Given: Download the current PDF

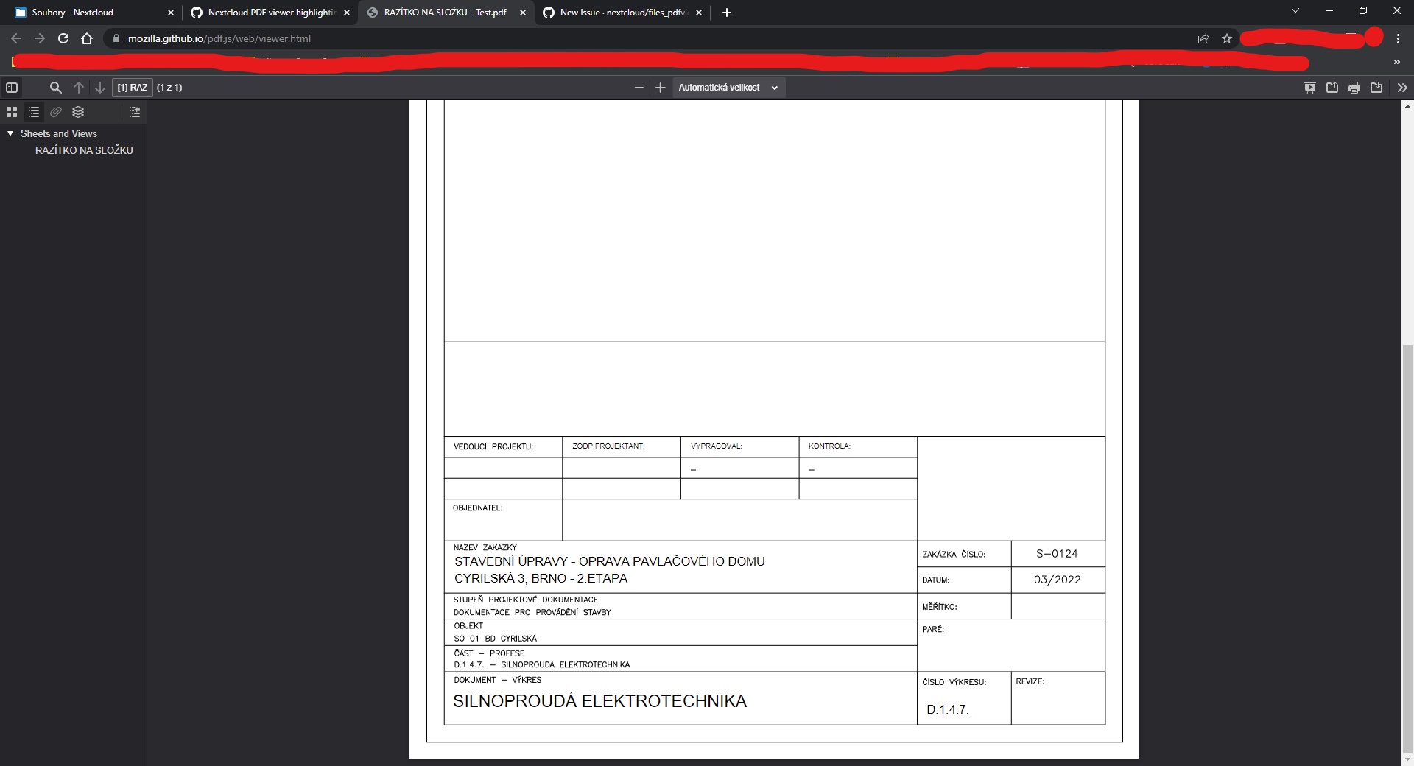Looking at the screenshot, I should [1376, 87].
